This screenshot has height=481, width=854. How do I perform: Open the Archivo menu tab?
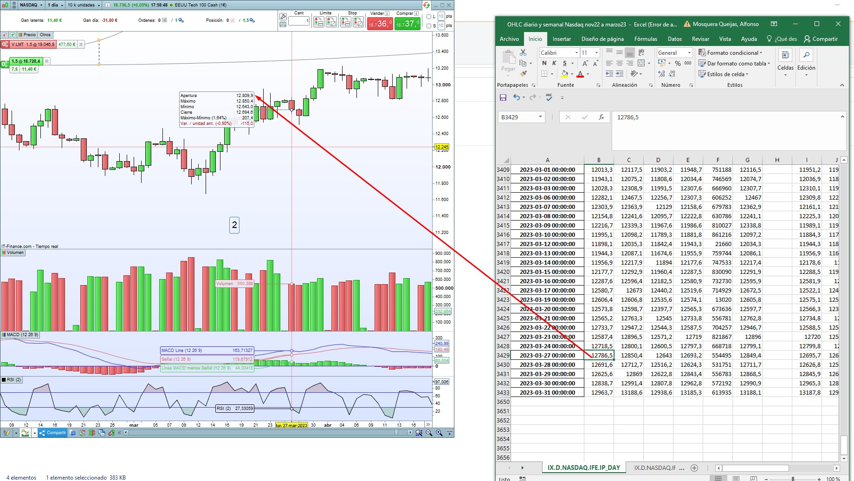coord(509,39)
